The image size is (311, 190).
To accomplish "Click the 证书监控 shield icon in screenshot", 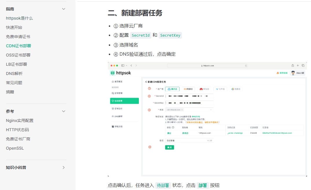I will (x=113, y=108).
